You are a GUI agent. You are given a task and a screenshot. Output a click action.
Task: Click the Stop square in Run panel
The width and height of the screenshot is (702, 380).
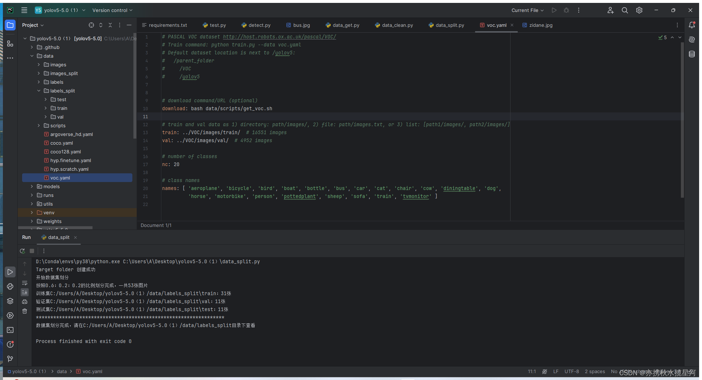coord(32,251)
